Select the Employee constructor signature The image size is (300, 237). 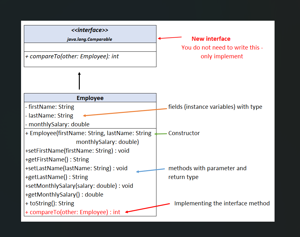(88, 133)
